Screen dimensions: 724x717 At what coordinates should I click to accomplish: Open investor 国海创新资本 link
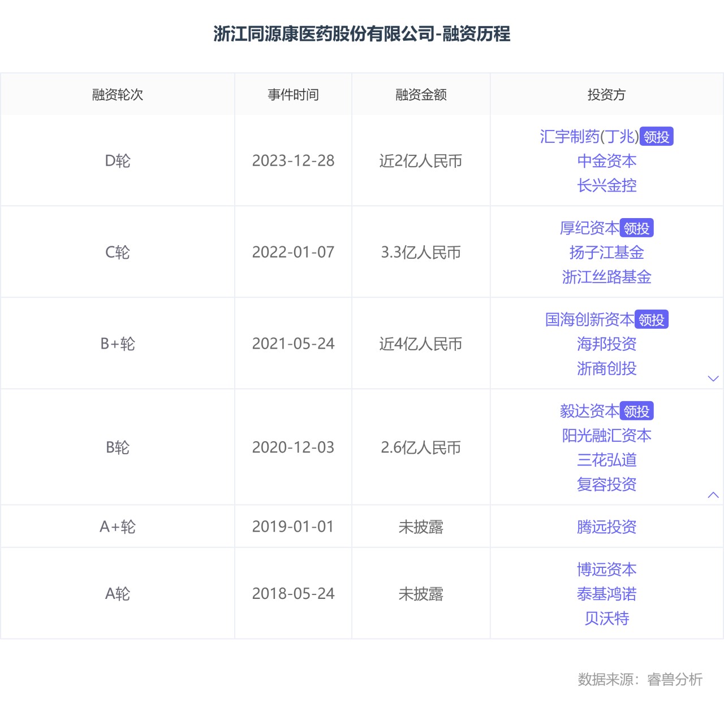coord(589,320)
